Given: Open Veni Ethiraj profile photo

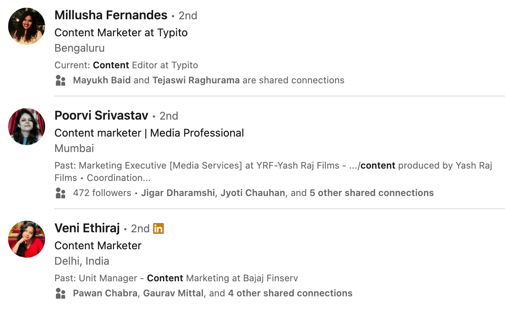Looking at the screenshot, I should [x=27, y=239].
